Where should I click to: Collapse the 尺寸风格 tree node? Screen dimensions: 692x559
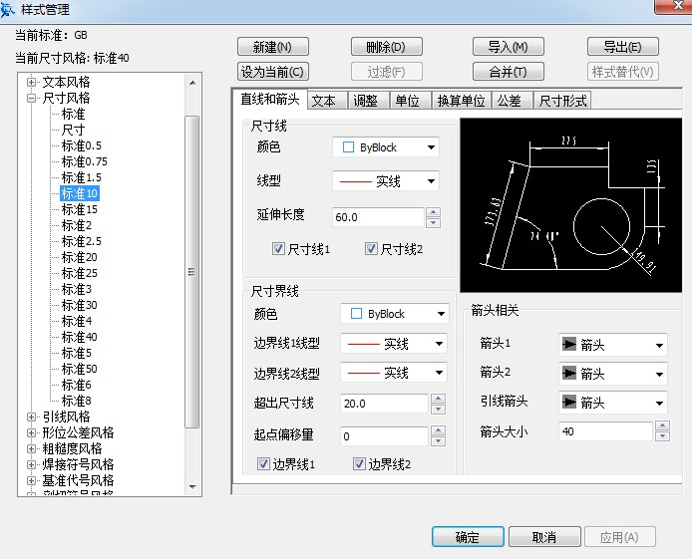pos(32,98)
